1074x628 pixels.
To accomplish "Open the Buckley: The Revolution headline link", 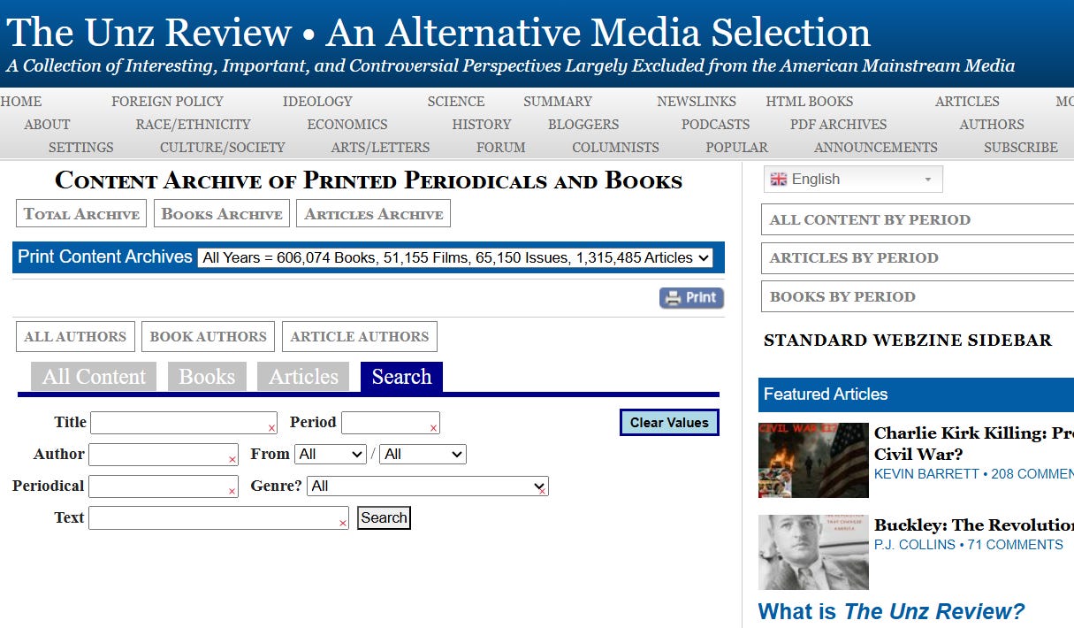I will click(x=973, y=525).
